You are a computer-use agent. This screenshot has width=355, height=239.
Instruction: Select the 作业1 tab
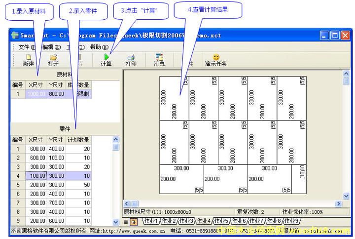[150, 221]
